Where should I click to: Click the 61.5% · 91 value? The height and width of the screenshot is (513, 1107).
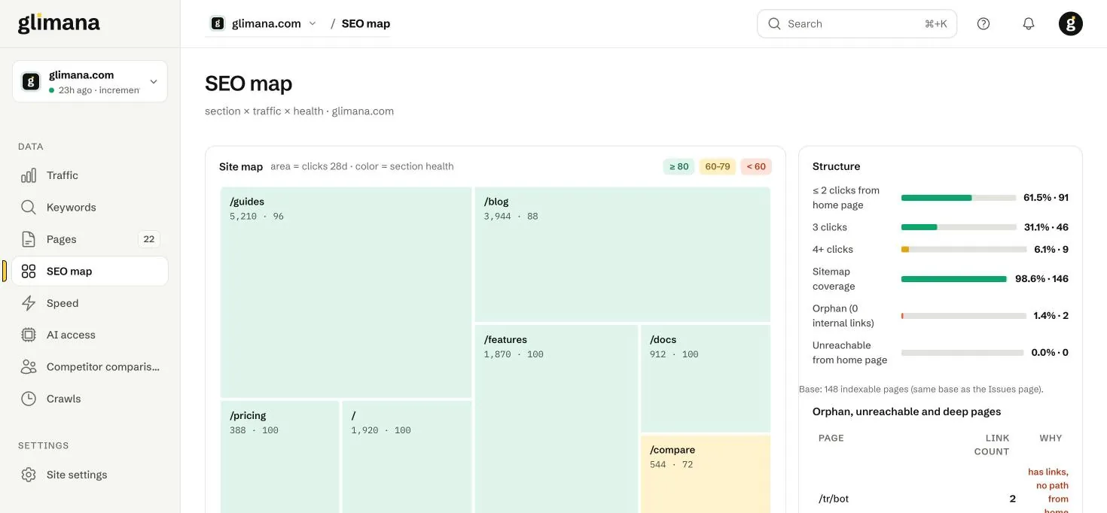(1046, 198)
